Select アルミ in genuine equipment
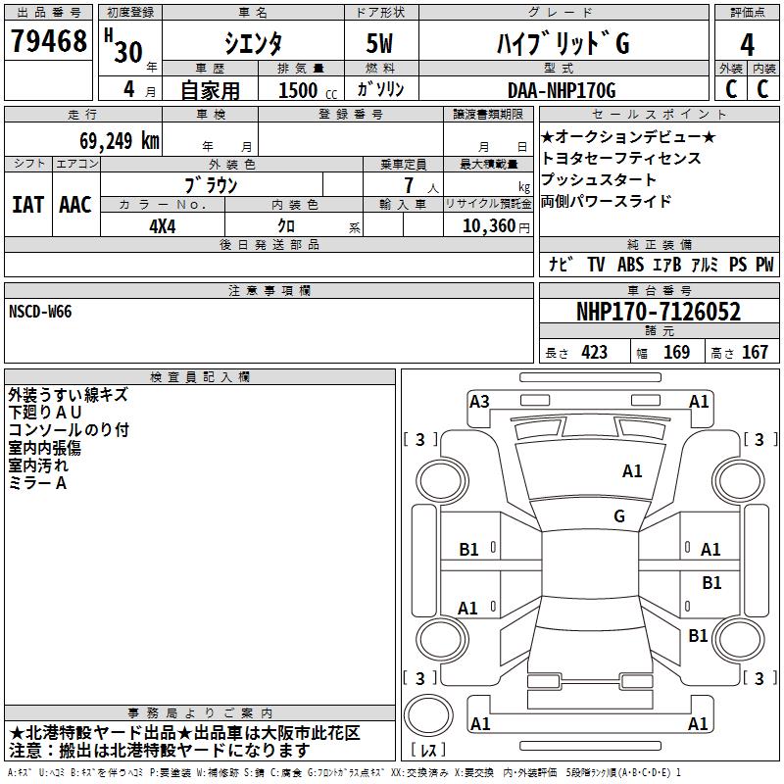The height and width of the screenshot is (784, 784). tap(705, 264)
